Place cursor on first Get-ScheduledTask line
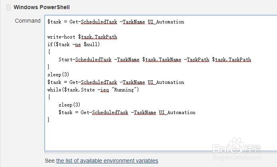 tap(116, 22)
